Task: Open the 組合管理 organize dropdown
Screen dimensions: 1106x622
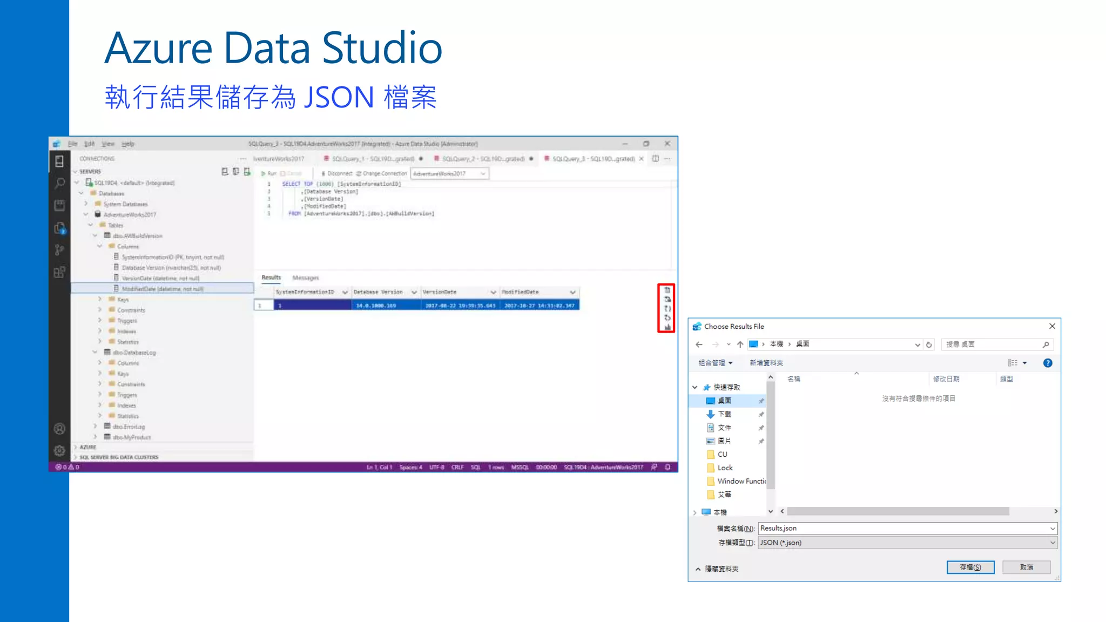Action: (x=715, y=363)
